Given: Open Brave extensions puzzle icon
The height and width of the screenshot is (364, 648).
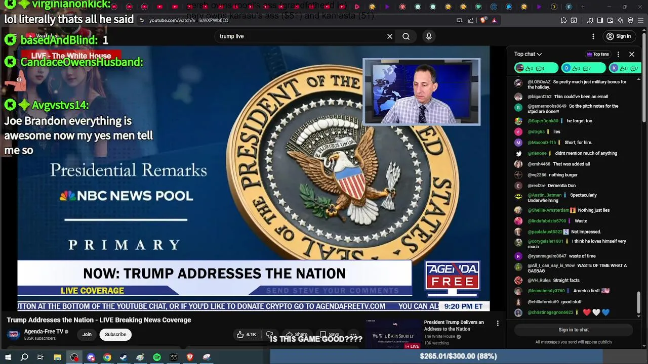Looking at the screenshot, I should pos(563,20).
